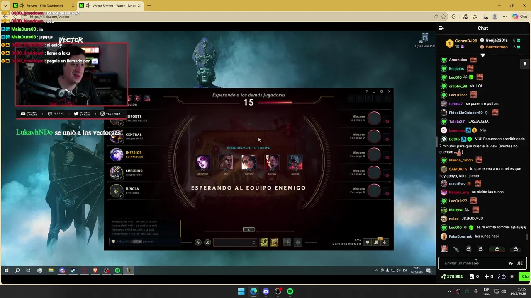Select the bird emote above chat input
This screenshot has width=531, height=298.
(456, 249)
